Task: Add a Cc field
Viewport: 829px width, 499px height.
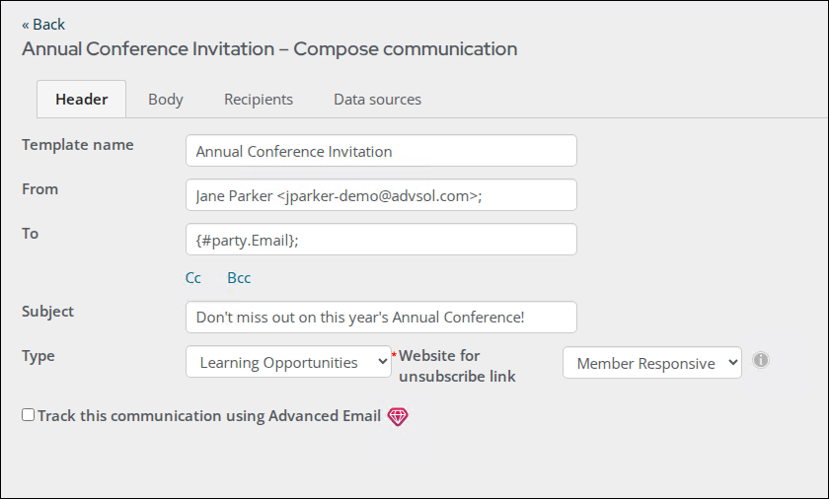Action: [193, 278]
